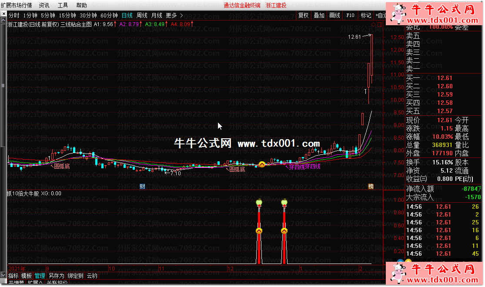Open the 资讯 menu
This screenshot has width=485, height=287.
pyautogui.click(x=44, y=5)
